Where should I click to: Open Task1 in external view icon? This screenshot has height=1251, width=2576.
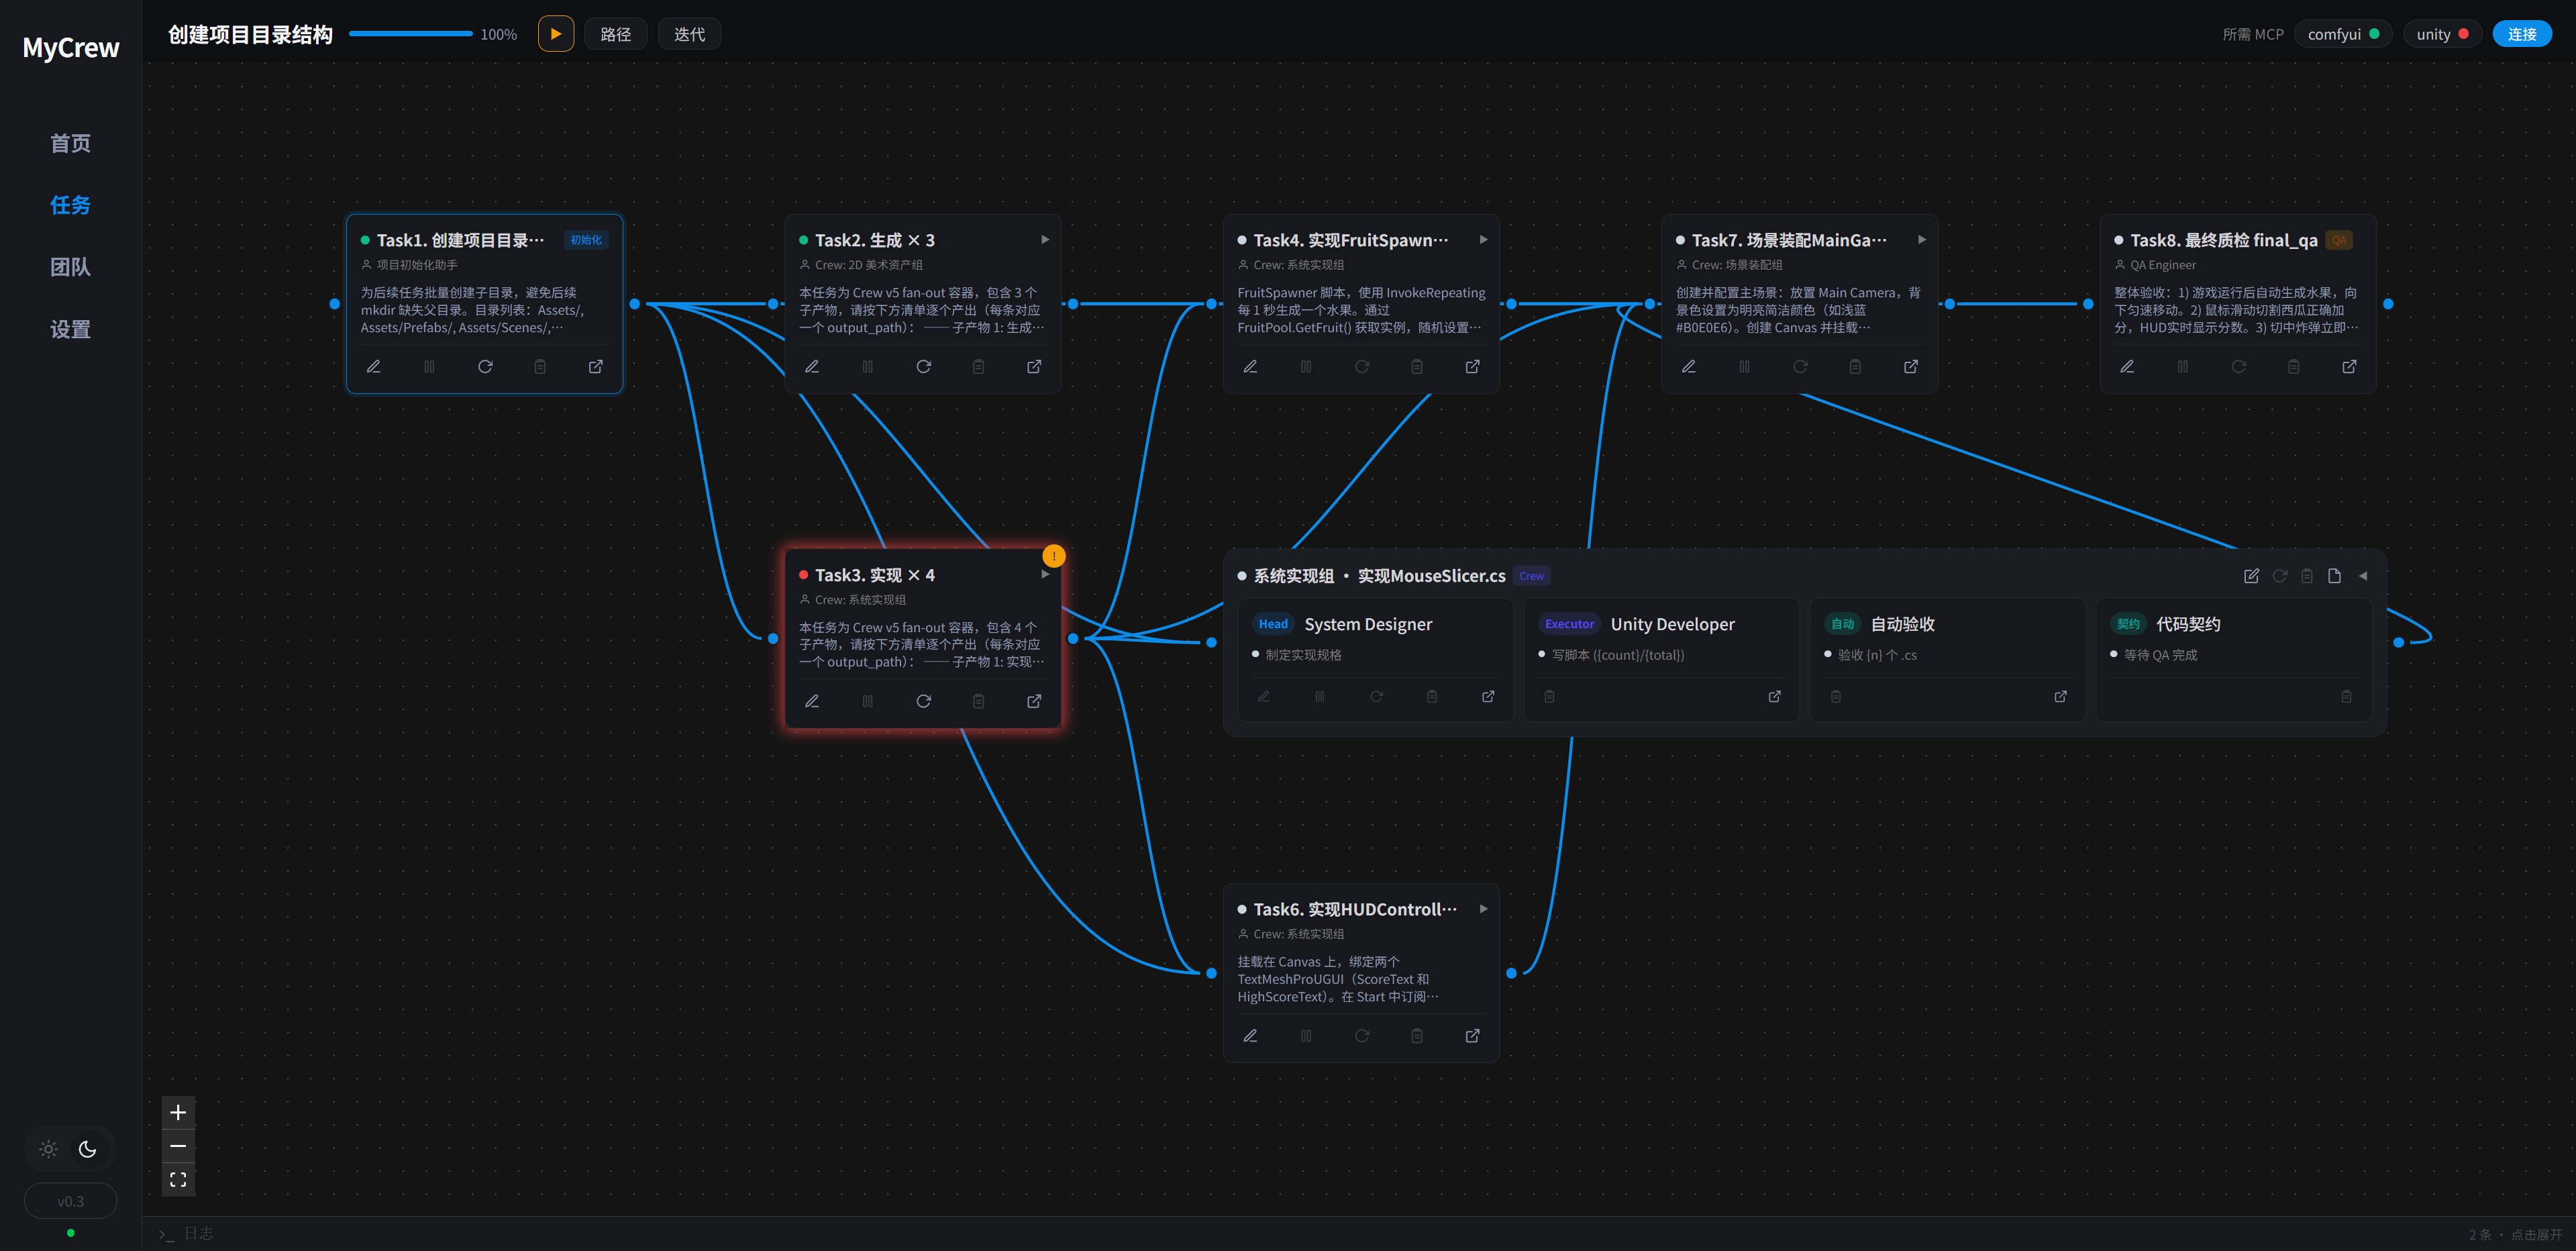(596, 367)
